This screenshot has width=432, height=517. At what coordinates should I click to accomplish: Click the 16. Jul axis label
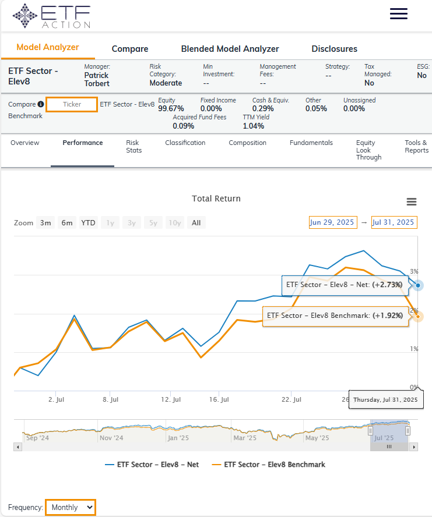(x=219, y=399)
